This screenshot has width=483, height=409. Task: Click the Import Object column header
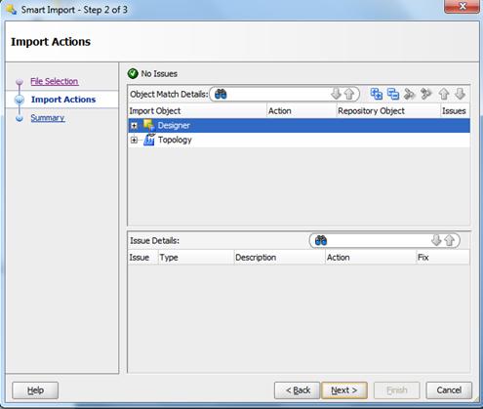click(x=197, y=111)
